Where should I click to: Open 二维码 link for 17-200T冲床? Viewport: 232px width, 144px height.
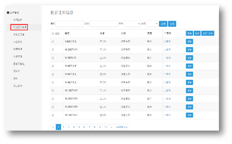[x=167, y=107]
